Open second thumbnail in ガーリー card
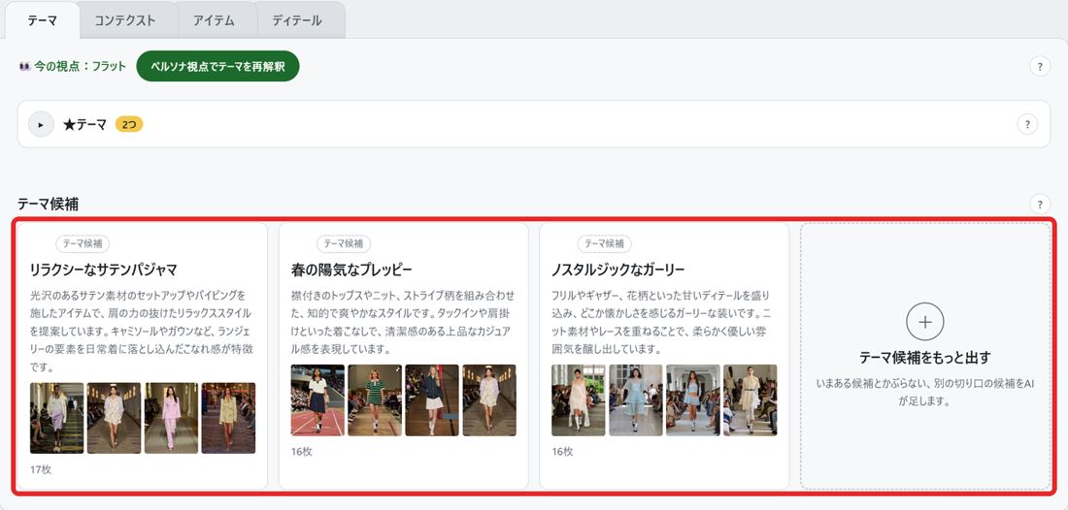 (x=636, y=399)
